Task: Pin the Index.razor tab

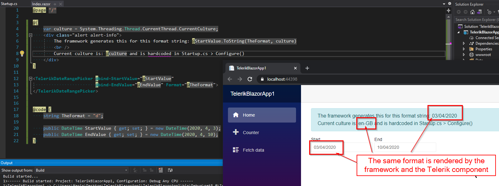Action: tap(55, 4)
